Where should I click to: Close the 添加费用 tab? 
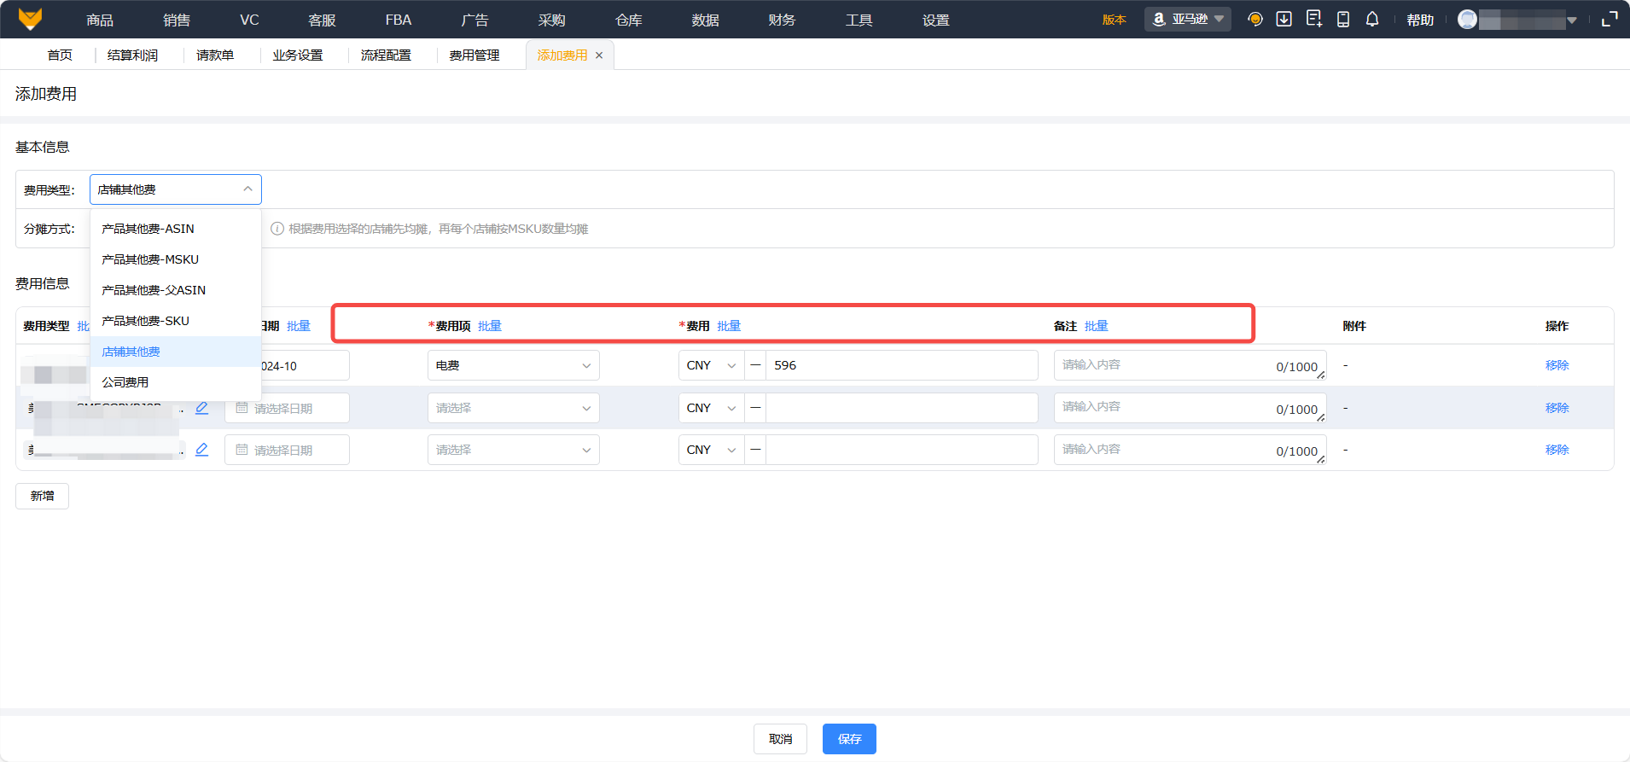(599, 55)
